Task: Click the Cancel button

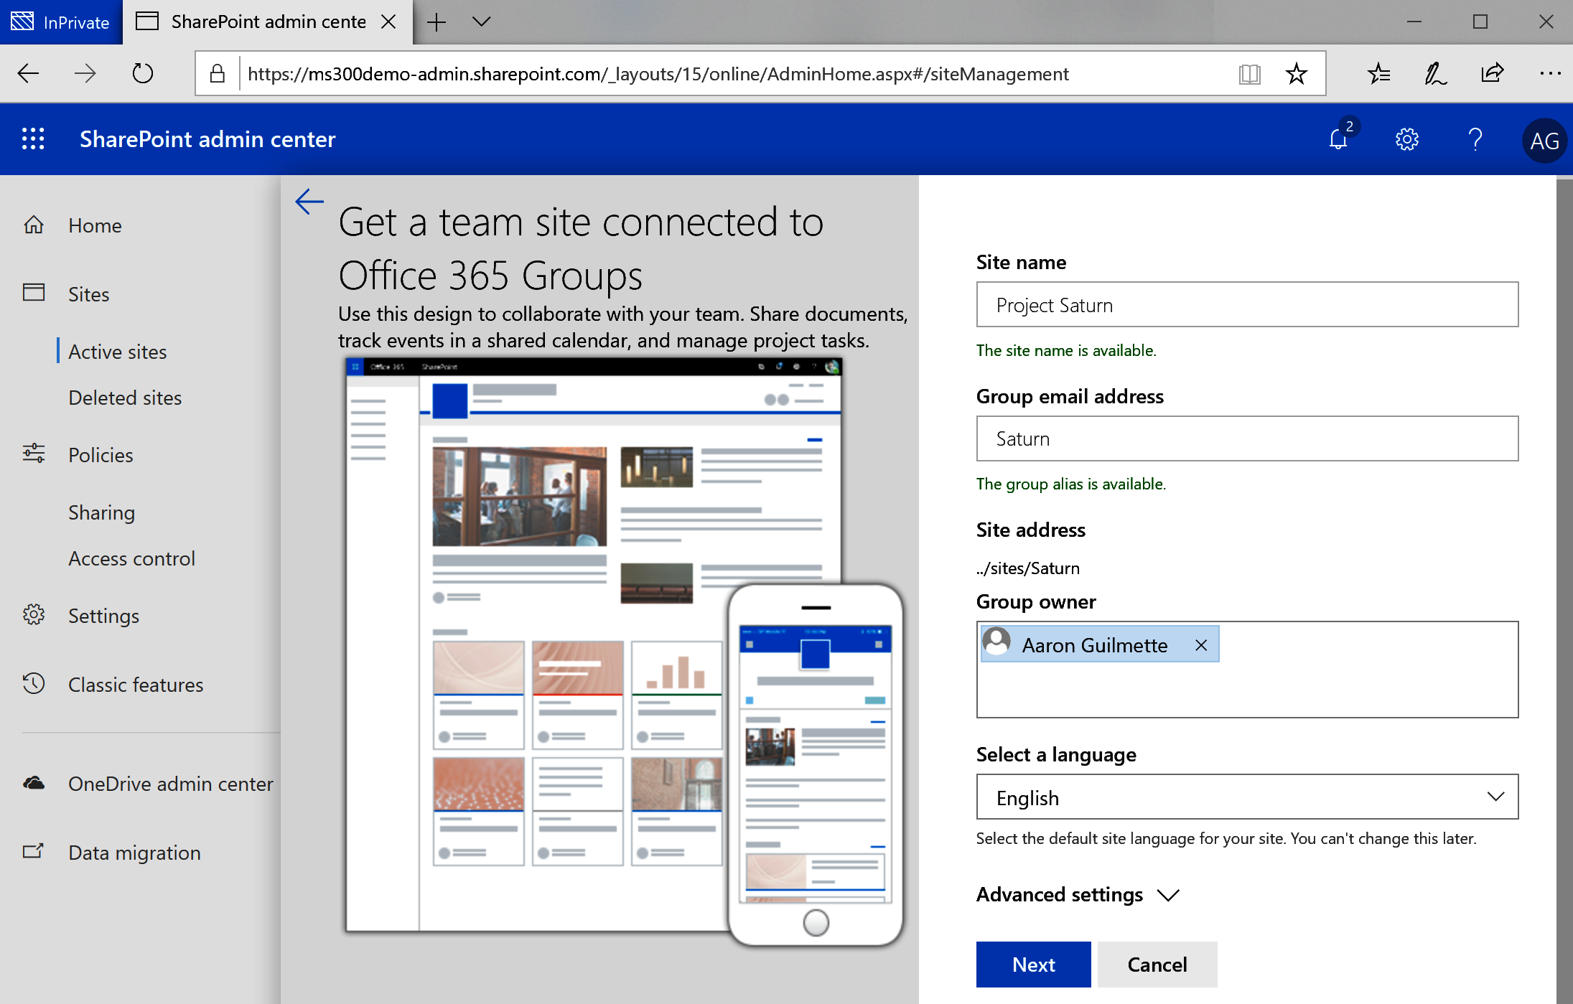Action: (1157, 965)
